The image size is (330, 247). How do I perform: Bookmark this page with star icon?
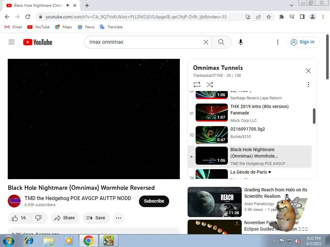(x=269, y=17)
